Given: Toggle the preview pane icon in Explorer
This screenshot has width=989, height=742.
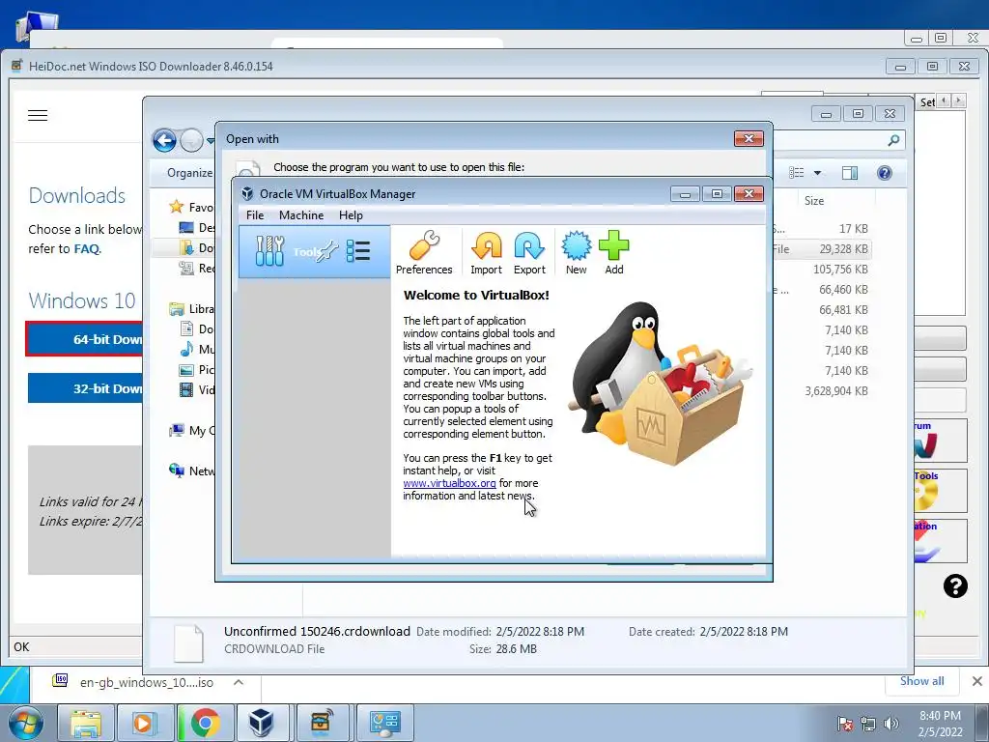Looking at the screenshot, I should tap(850, 173).
